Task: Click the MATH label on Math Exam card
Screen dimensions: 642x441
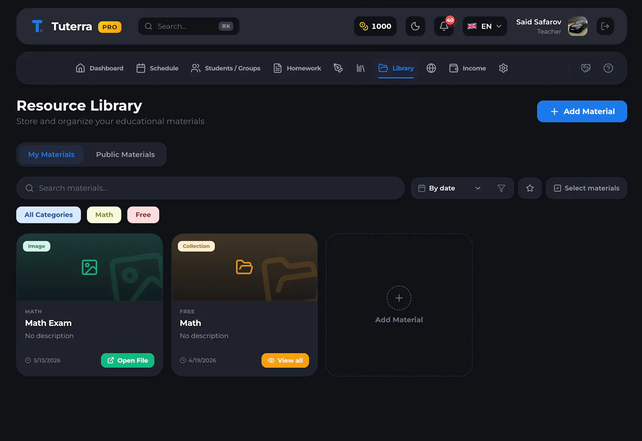Action: pyautogui.click(x=33, y=312)
